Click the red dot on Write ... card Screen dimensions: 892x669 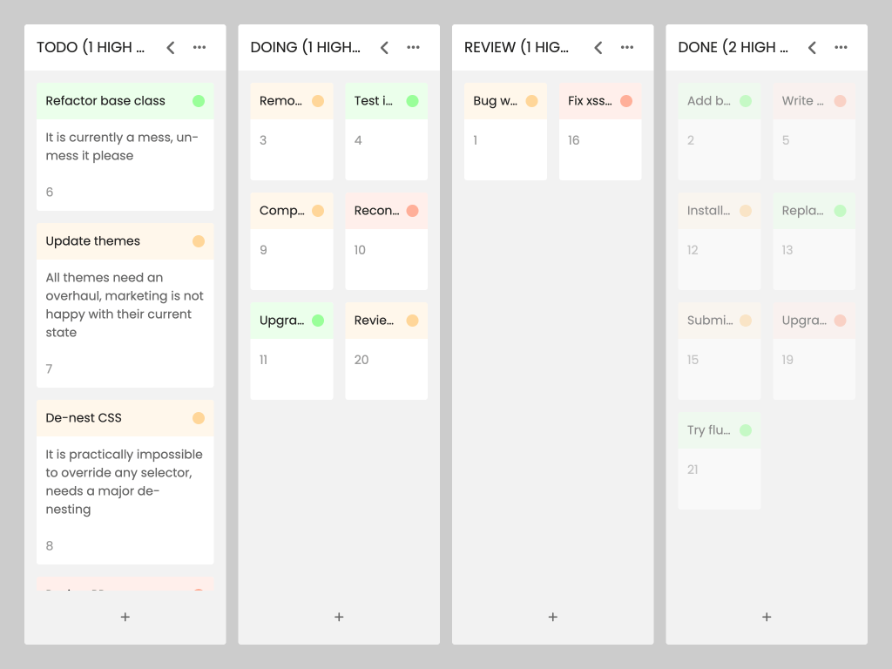841,101
